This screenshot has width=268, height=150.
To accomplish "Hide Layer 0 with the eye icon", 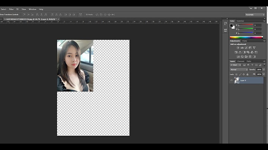I will click(232, 80).
